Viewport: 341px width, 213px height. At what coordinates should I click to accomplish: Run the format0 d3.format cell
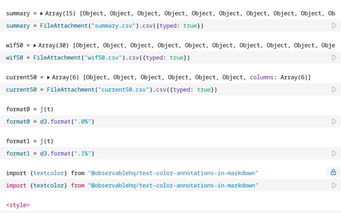(334, 121)
